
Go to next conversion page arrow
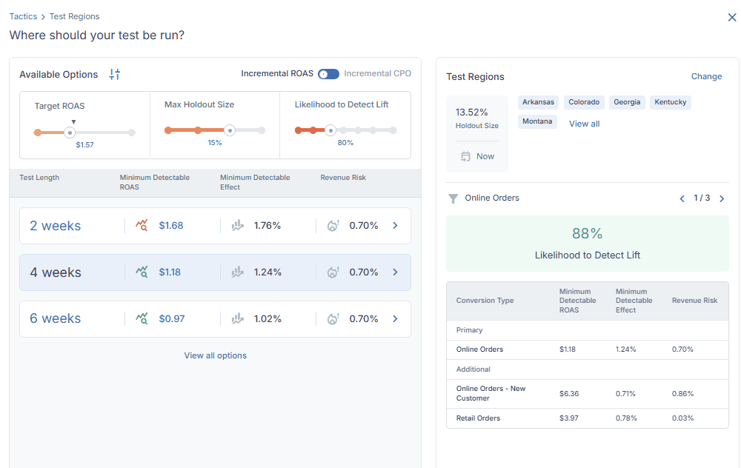[722, 198]
